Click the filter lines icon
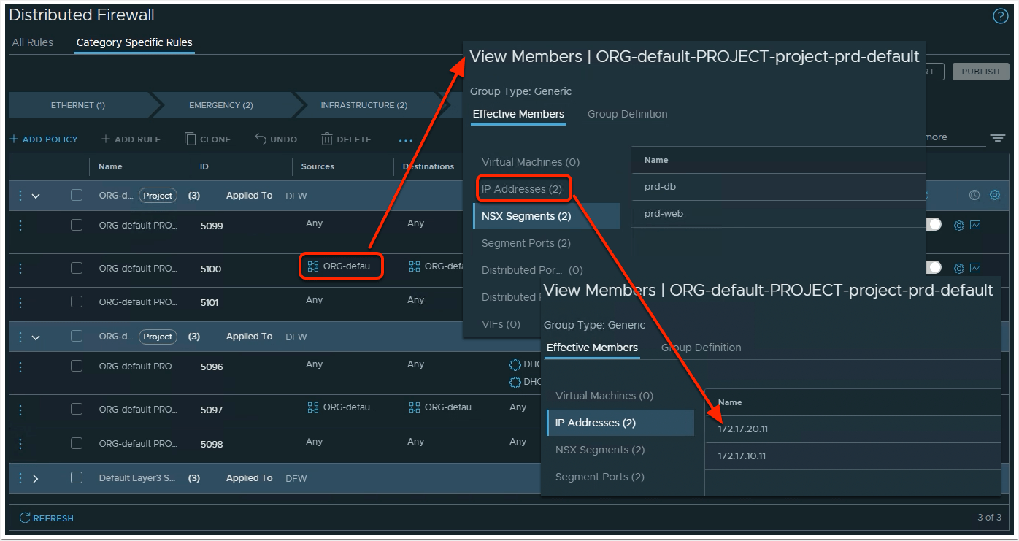The image size is (1019, 541). click(x=997, y=138)
